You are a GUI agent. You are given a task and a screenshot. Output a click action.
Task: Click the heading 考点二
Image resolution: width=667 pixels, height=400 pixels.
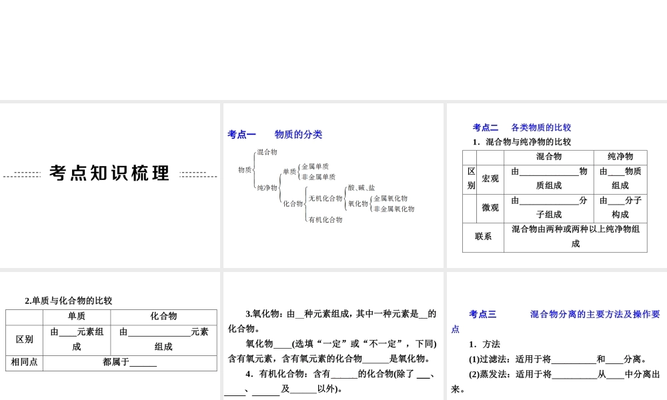(486, 127)
